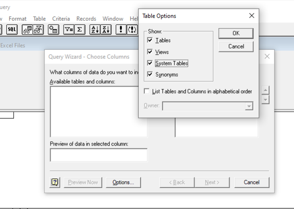Click the move column up arrow button
Image resolution: width=294 pixels, height=209 pixels.
tap(265, 90)
